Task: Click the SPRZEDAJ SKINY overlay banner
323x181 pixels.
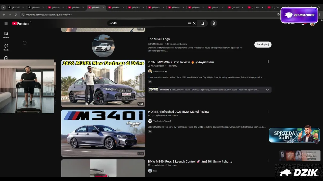Action: click(294, 135)
